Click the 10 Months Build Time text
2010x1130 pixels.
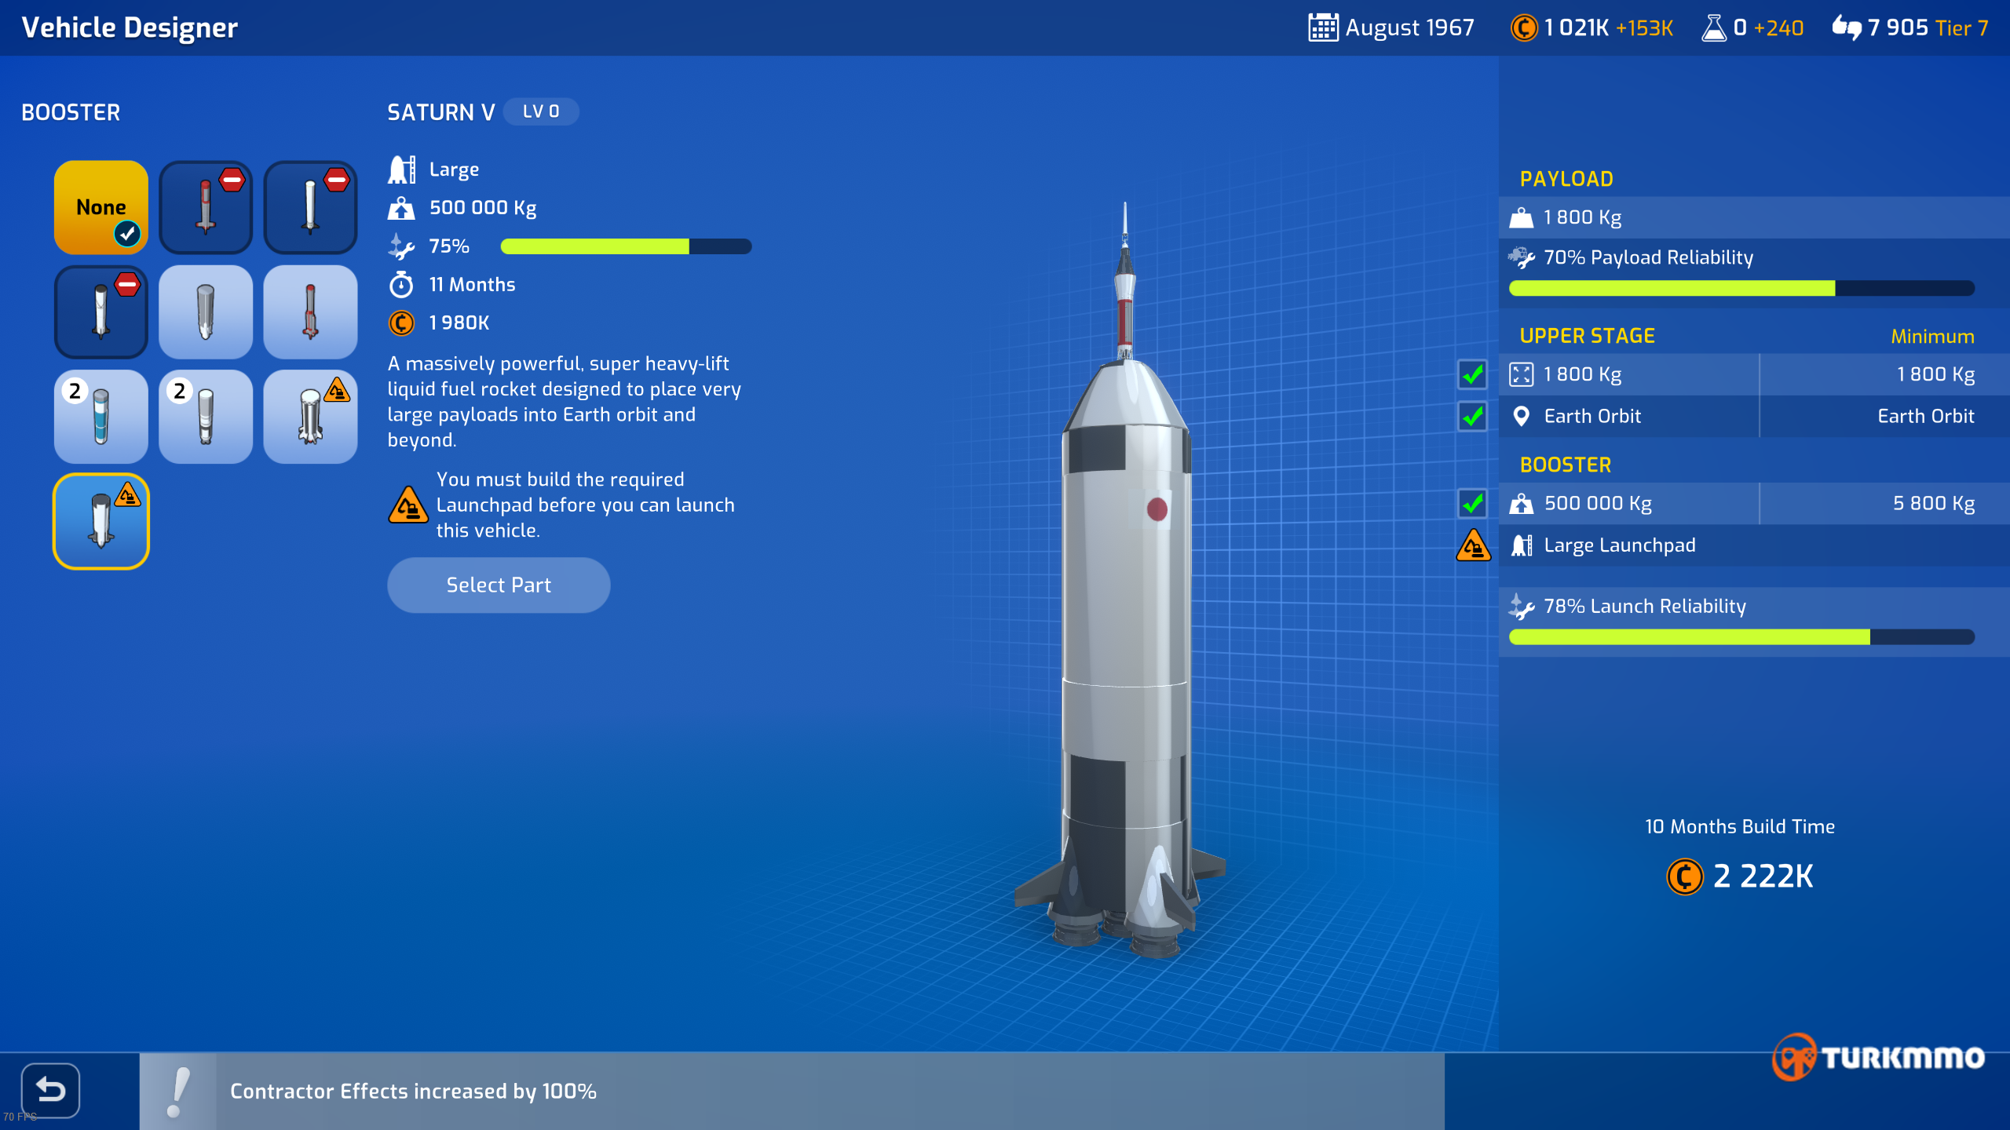1740,826
